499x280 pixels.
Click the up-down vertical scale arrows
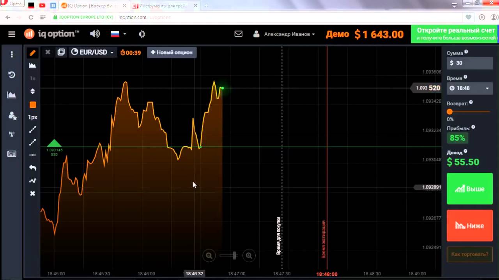coord(33,91)
